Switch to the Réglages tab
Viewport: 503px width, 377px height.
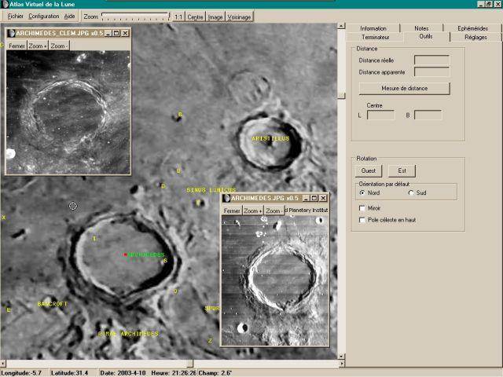475,37
